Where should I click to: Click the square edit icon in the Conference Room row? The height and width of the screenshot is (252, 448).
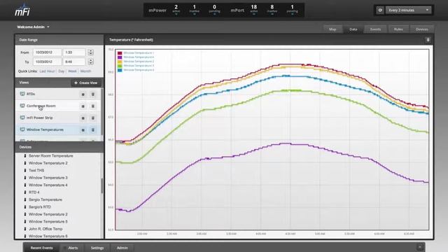[83, 106]
